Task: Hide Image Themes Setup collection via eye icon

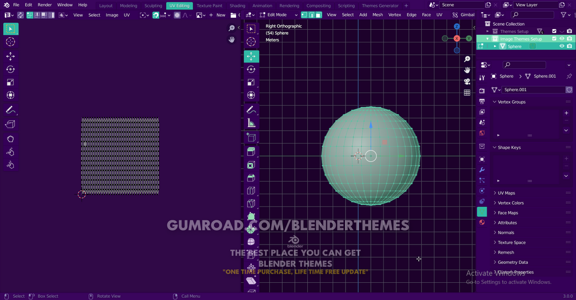Action: (562, 38)
